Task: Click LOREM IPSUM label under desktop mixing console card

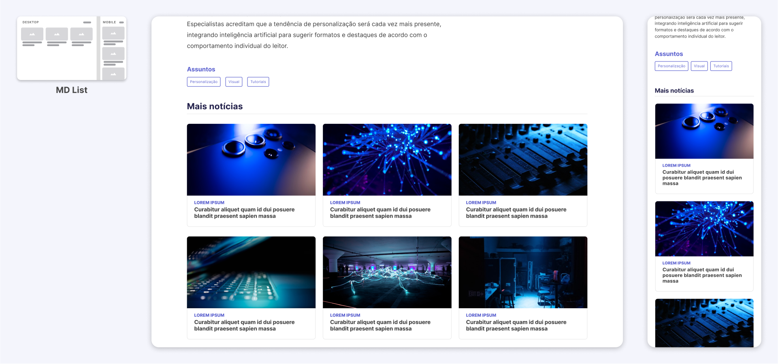Action: point(481,203)
